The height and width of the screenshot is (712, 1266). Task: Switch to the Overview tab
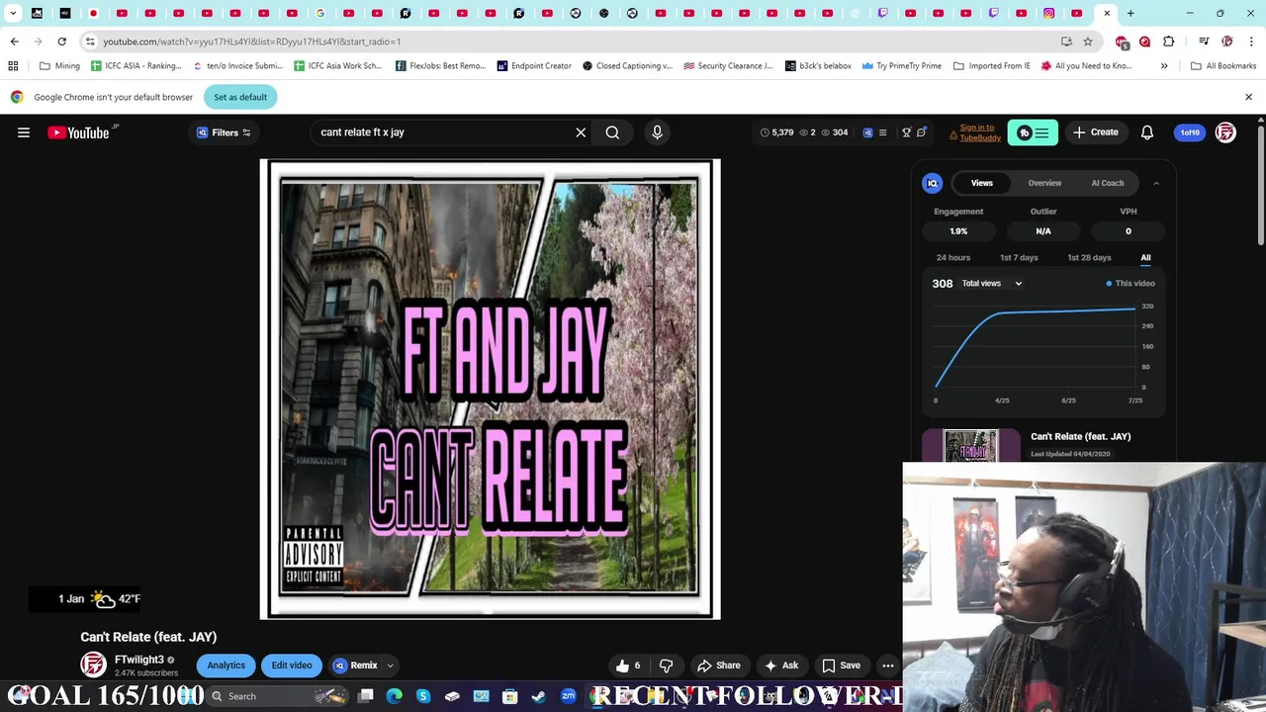click(1044, 183)
